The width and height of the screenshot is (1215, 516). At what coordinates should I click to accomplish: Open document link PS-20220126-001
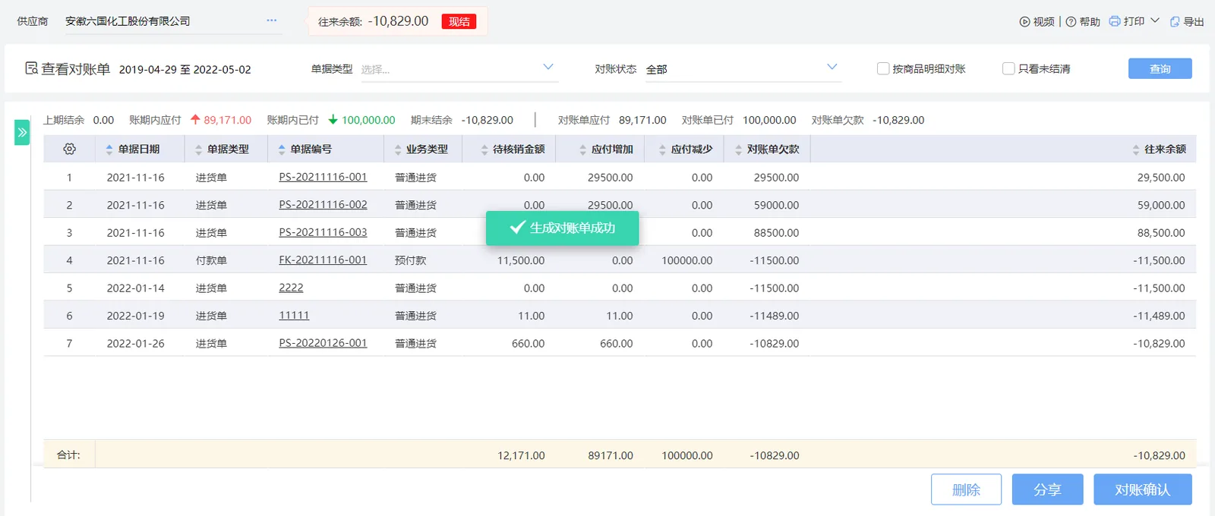(323, 343)
